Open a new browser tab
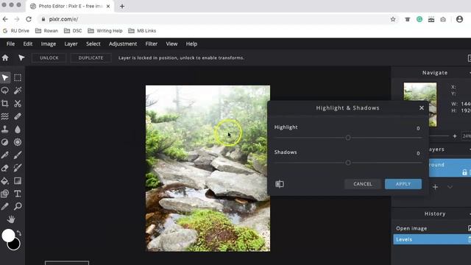This screenshot has width=471, height=265. tap(122, 6)
